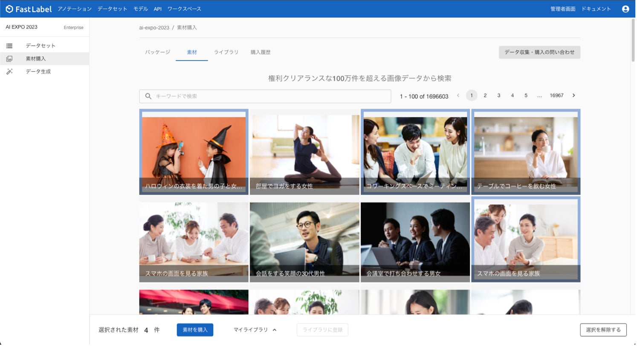
Task: Select the 部屋でヨガをする女性 image
Action: click(304, 152)
